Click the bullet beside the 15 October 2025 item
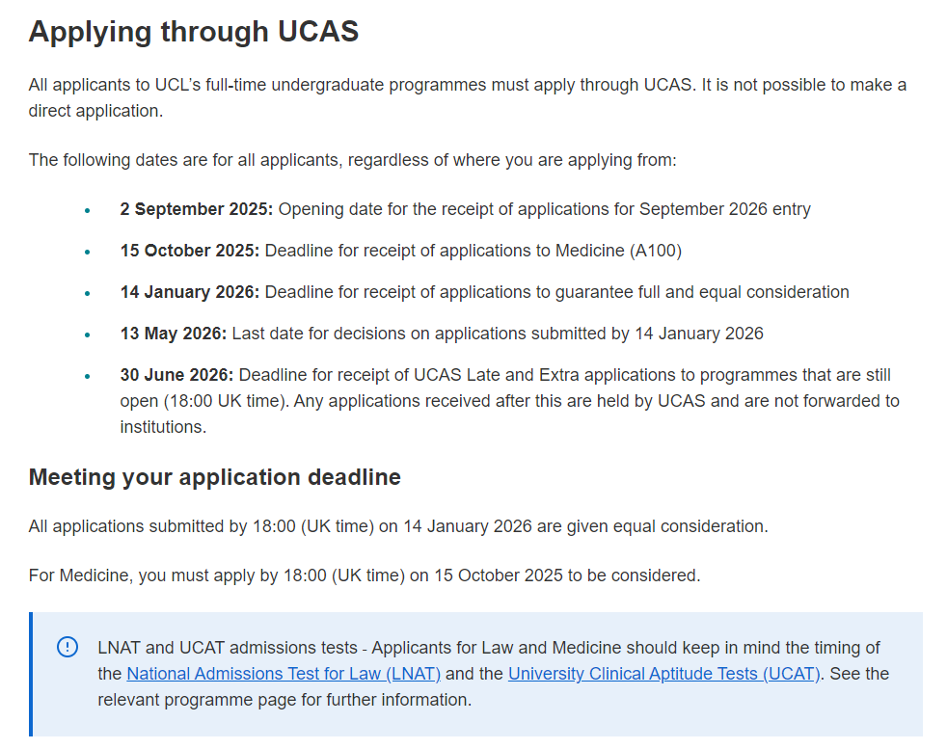This screenshot has width=947, height=749. 88,252
